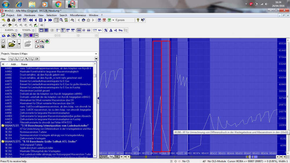Click the import file arrow icon
This screenshot has width=290, height=163.
(37, 41)
